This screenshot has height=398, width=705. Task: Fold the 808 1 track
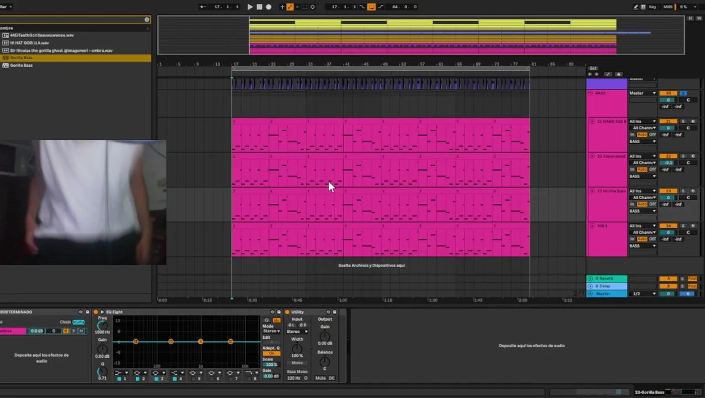(x=592, y=226)
